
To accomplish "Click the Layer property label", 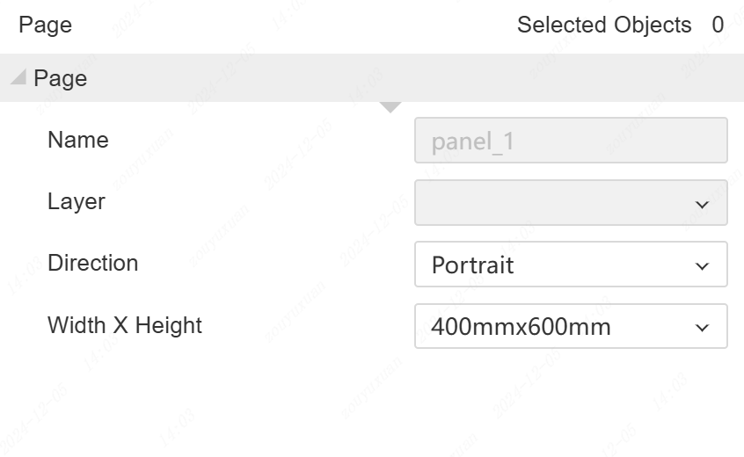I will pyautogui.click(x=77, y=201).
